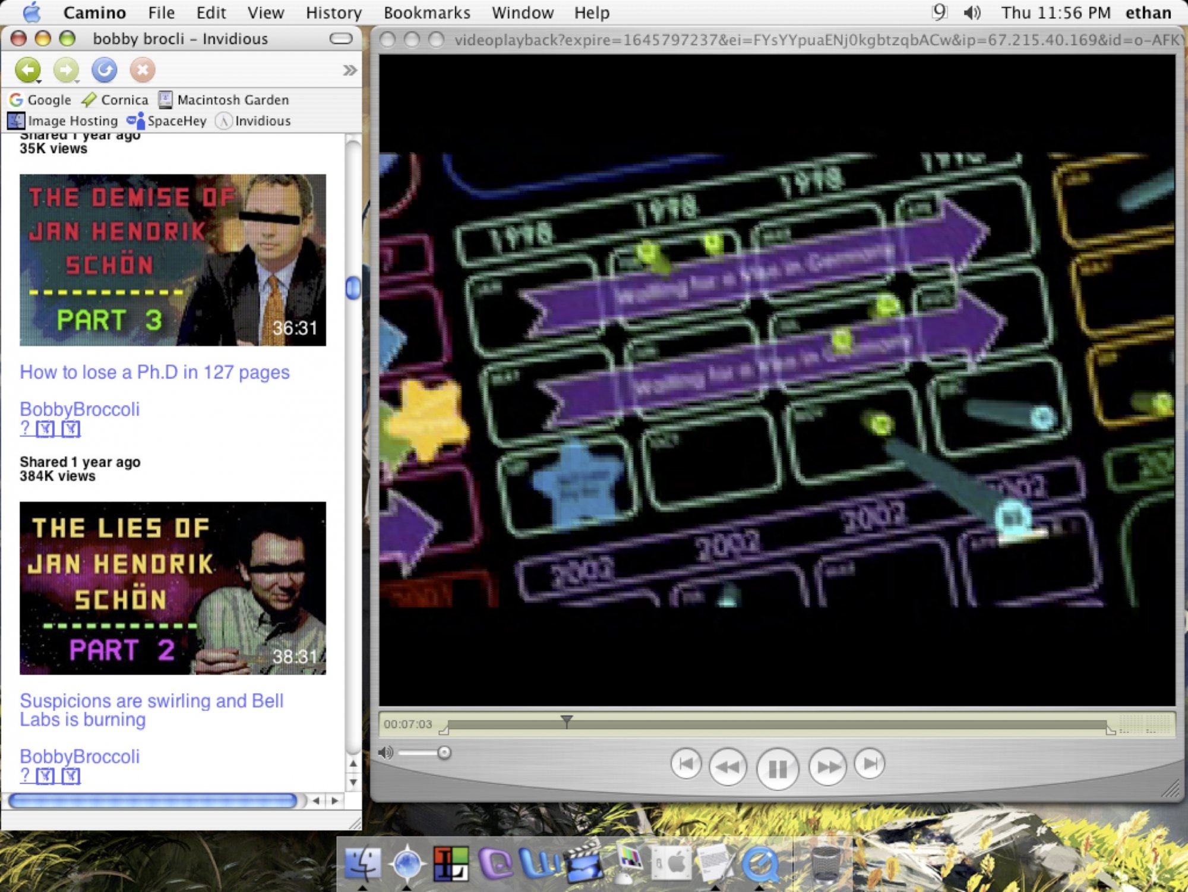Open the Trash in the Dock
This screenshot has height=892, width=1188.
pyautogui.click(x=825, y=862)
